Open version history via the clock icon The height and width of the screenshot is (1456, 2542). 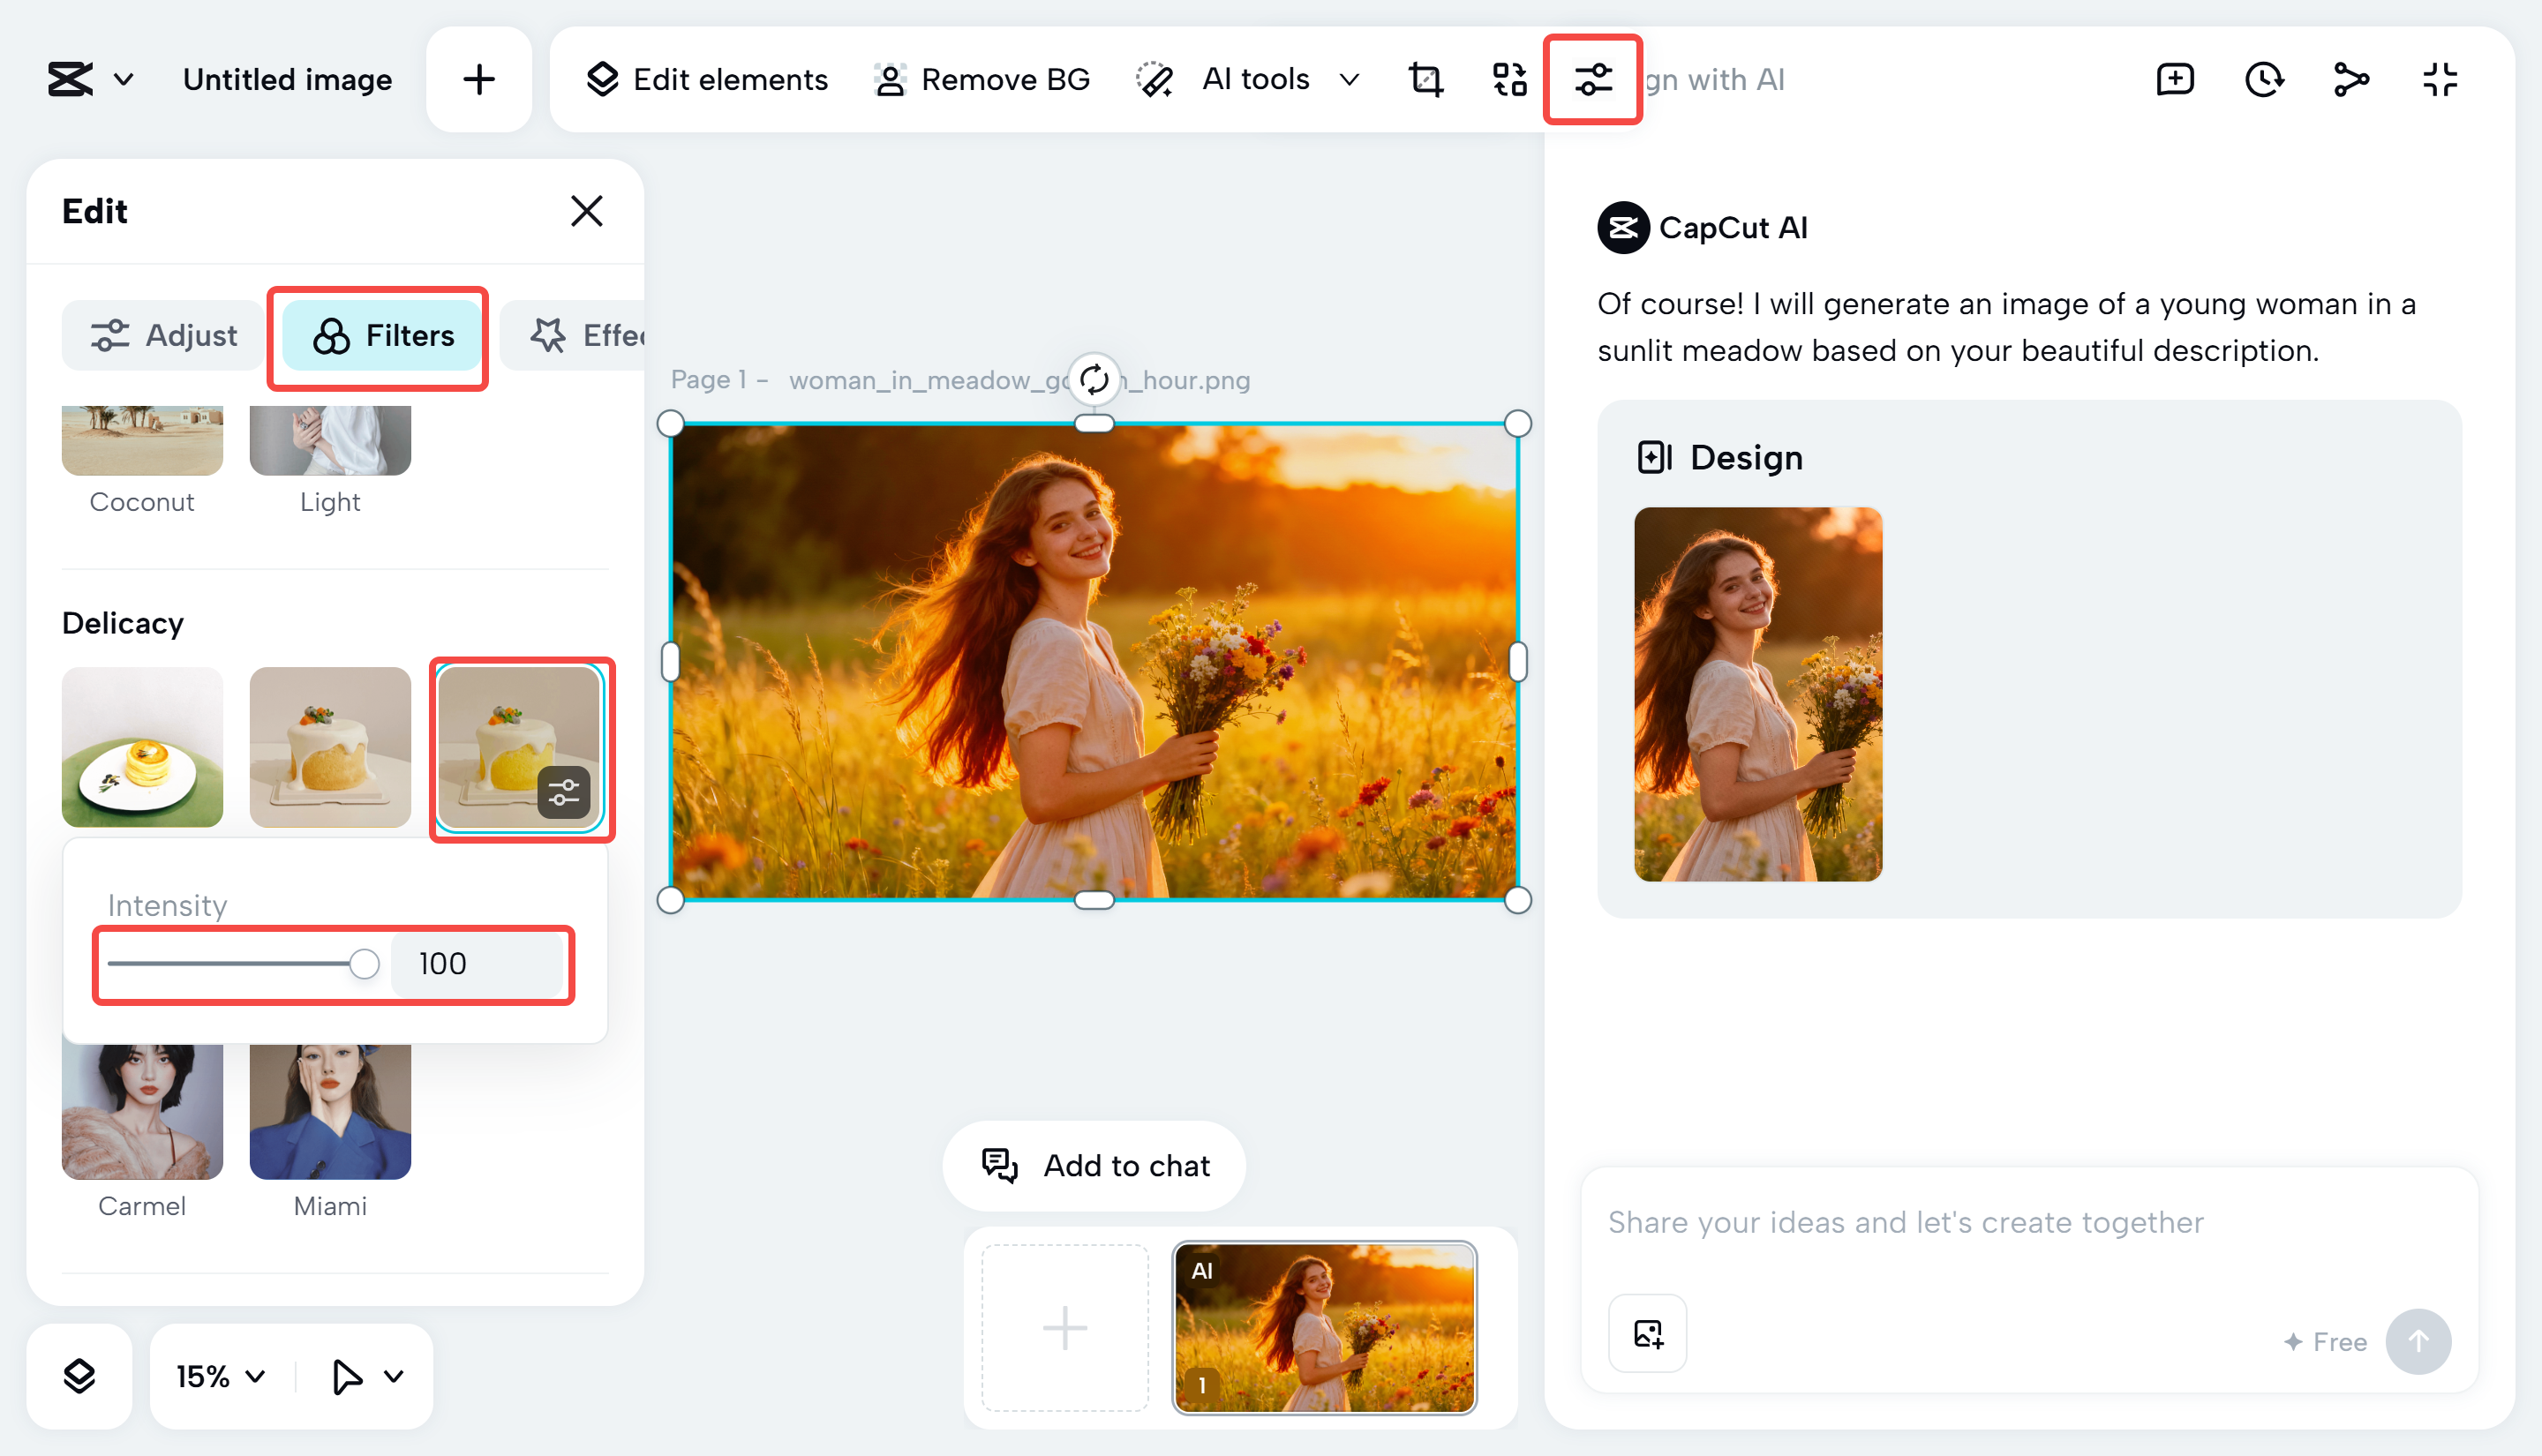click(x=2264, y=79)
